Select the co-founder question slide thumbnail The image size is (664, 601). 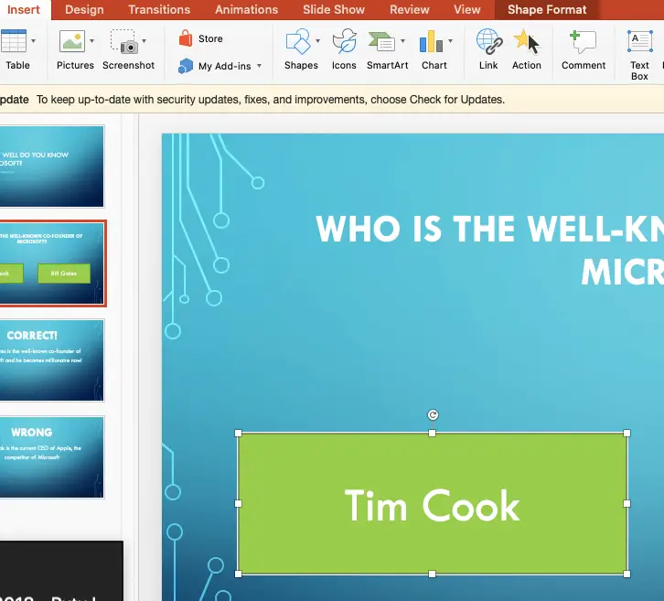click(51, 263)
